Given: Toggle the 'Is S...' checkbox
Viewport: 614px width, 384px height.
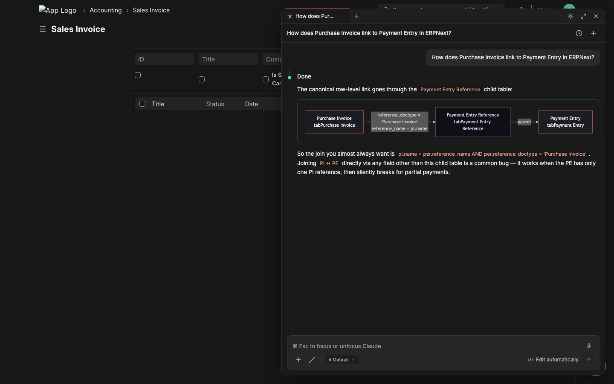Looking at the screenshot, I should tap(266, 79).
